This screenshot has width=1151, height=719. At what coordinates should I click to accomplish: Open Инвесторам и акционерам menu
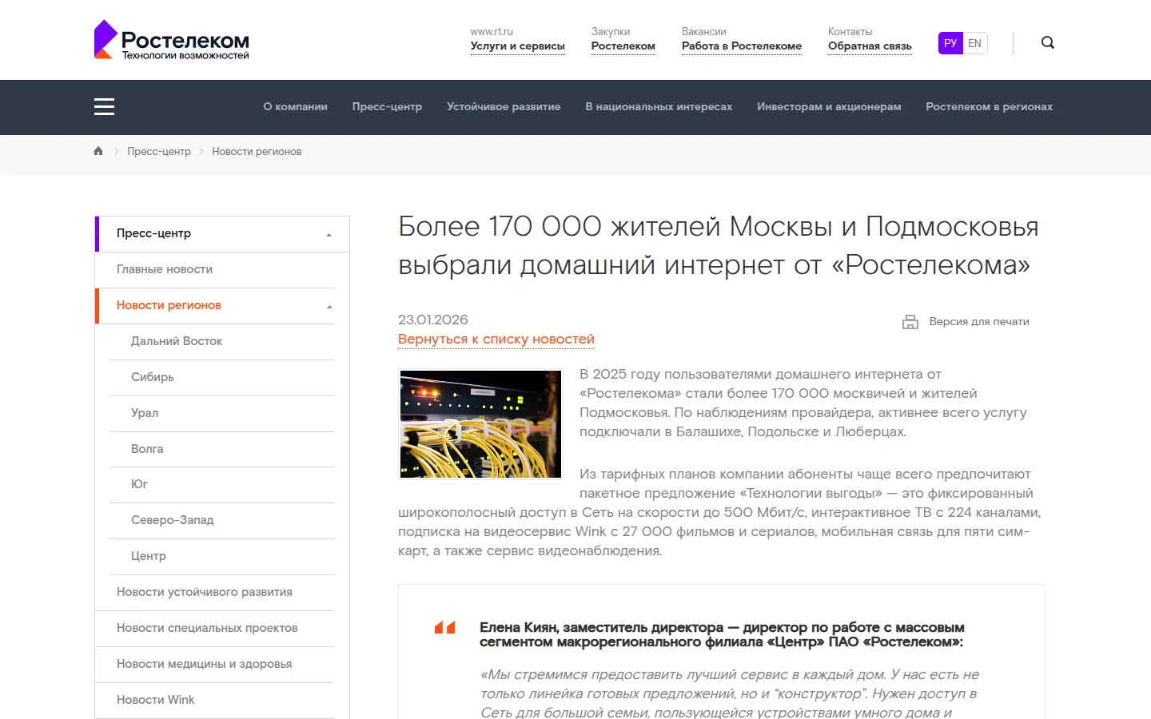click(829, 107)
